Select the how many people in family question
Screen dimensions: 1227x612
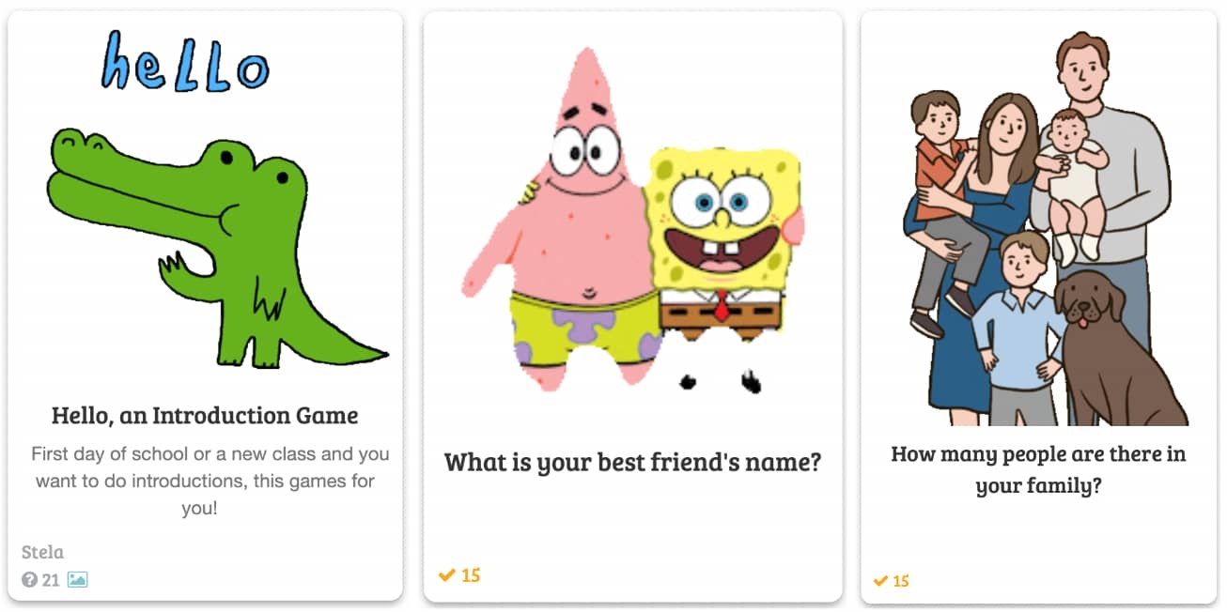point(1038,469)
